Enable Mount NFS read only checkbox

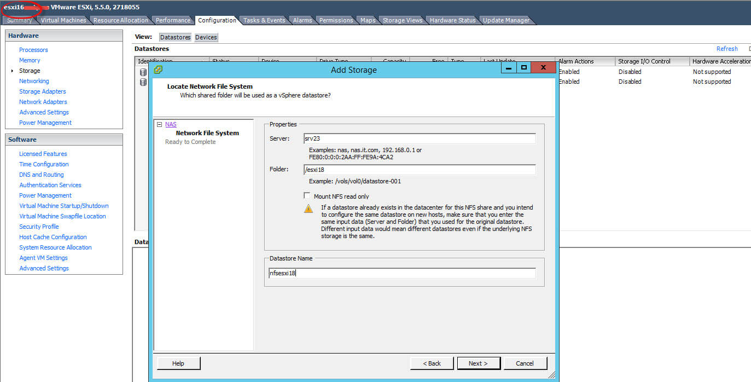(x=307, y=196)
